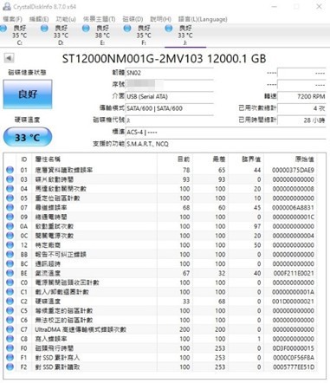Screen dimensions: 330x383
Task: Click the status icon of attribute F0
Action: (10, 348)
